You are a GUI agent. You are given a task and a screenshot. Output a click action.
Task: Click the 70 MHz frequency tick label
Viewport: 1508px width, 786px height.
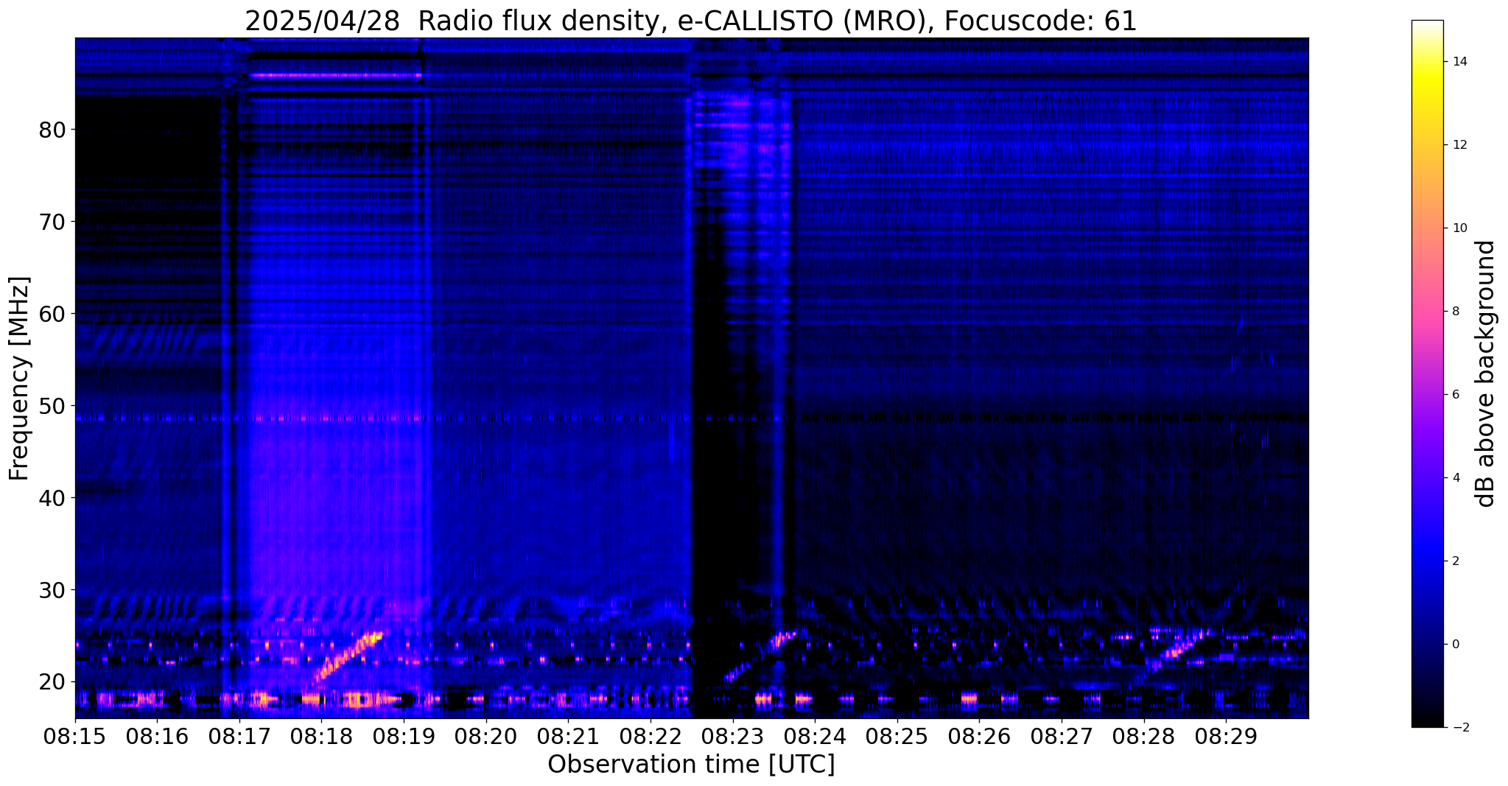52,222
